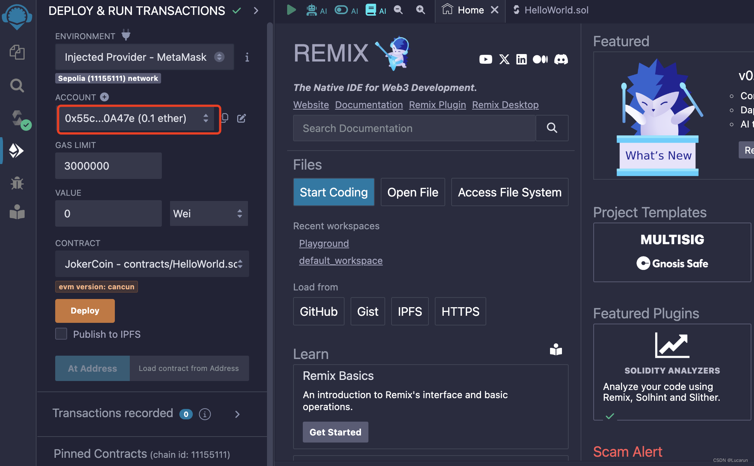The image size is (754, 466).
Task: Open the Environment dropdown Injected Provider - MetaMask
Action: coord(145,57)
